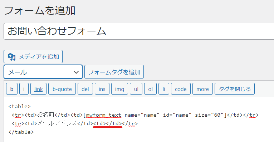The height and width of the screenshot is (142, 274).
Task: Click the メディアを追加 button
Action: (x=33, y=57)
